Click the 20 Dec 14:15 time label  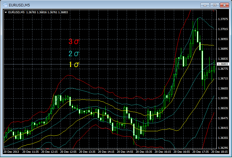107,152
